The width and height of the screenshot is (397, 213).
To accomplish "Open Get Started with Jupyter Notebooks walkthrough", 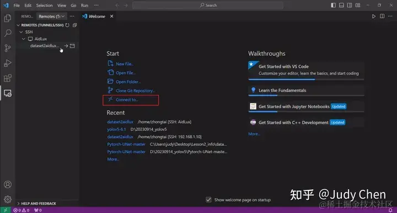I will coord(306,106).
